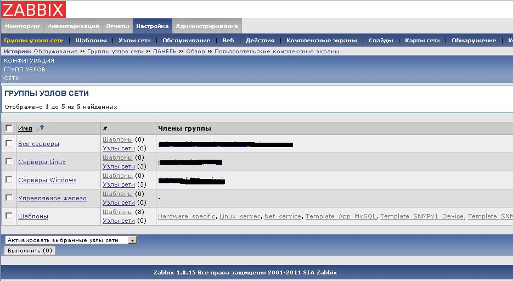Screen dimensions: 513x281
Task: Go to Действия submenu item
Action: (260, 41)
